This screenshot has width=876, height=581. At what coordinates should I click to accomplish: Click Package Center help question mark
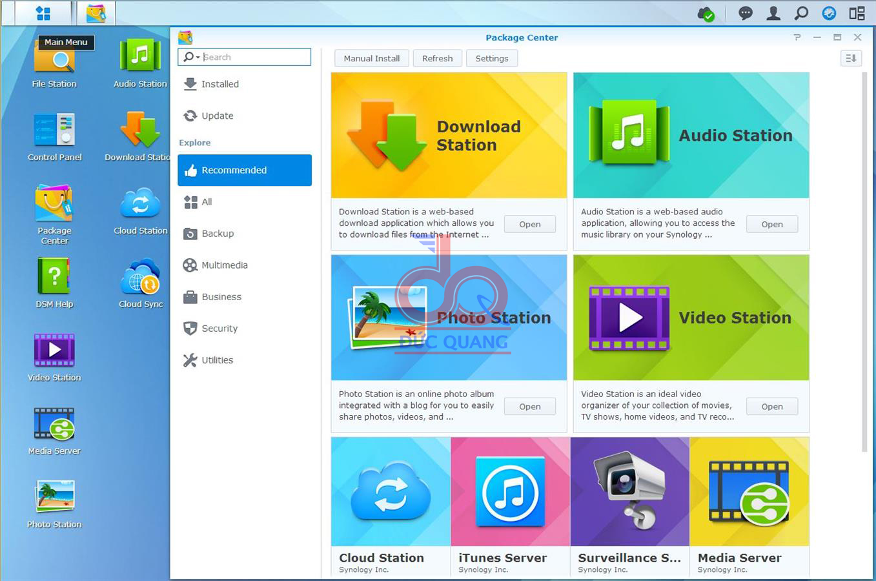pos(797,37)
